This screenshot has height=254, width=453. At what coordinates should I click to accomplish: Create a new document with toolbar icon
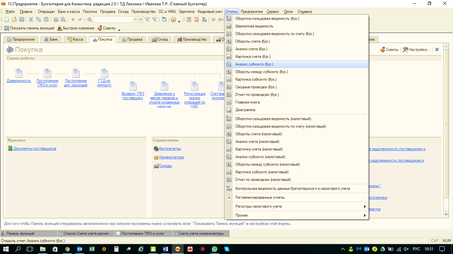pyautogui.click(x=7, y=20)
